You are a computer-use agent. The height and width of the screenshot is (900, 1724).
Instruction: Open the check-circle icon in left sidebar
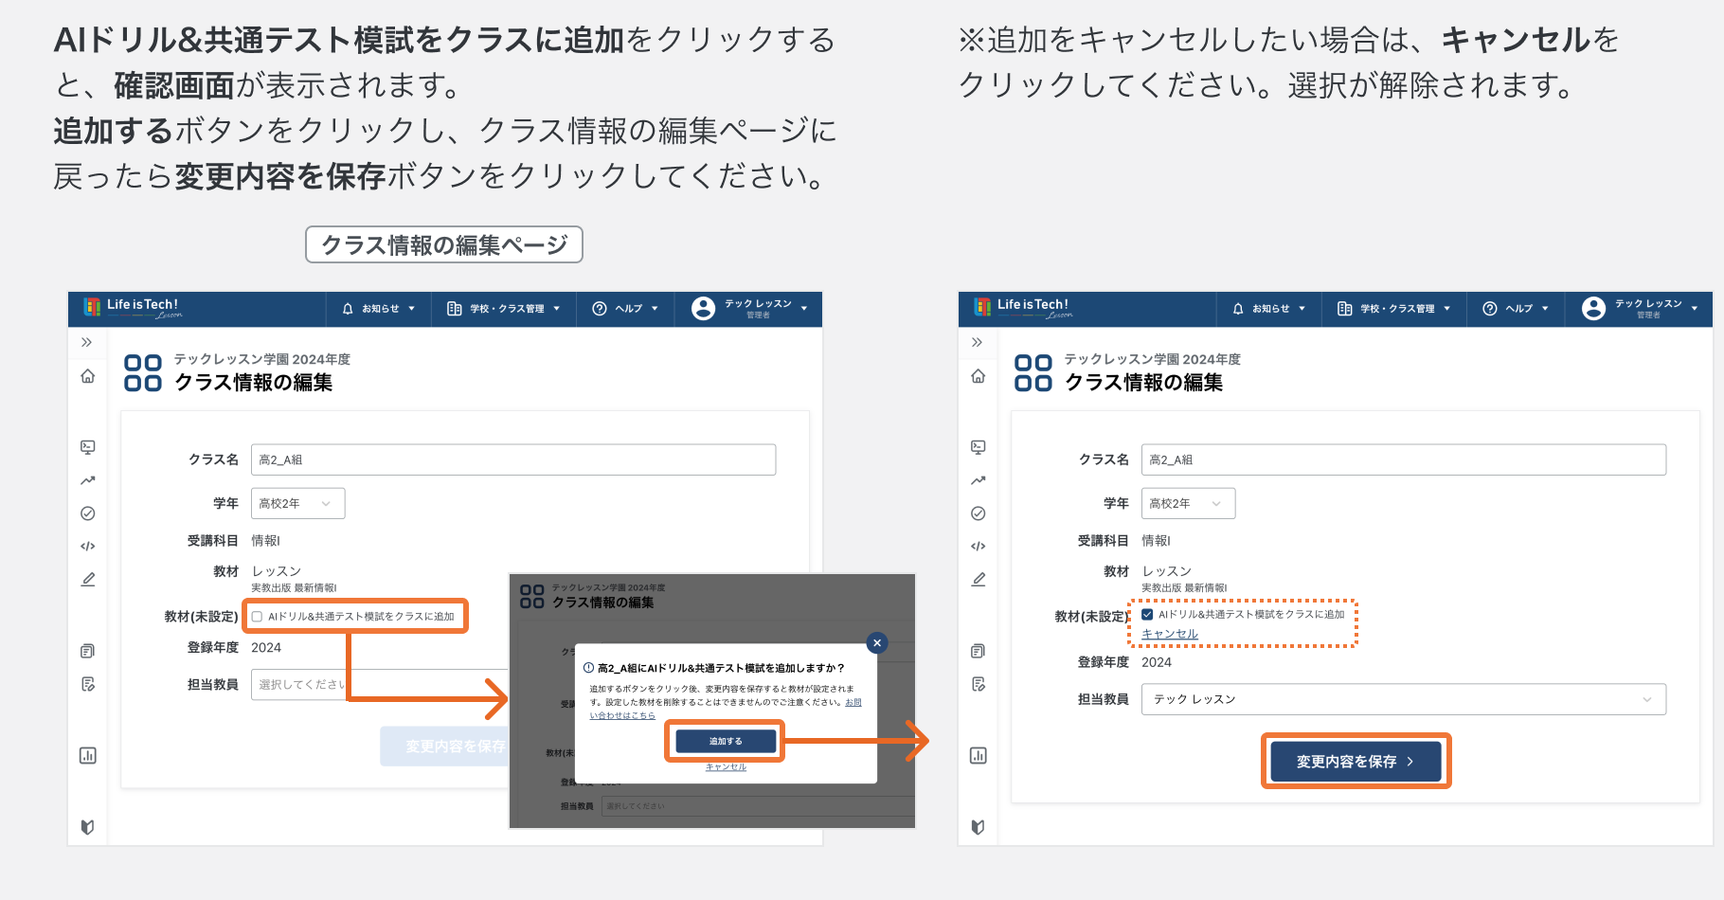click(x=88, y=513)
